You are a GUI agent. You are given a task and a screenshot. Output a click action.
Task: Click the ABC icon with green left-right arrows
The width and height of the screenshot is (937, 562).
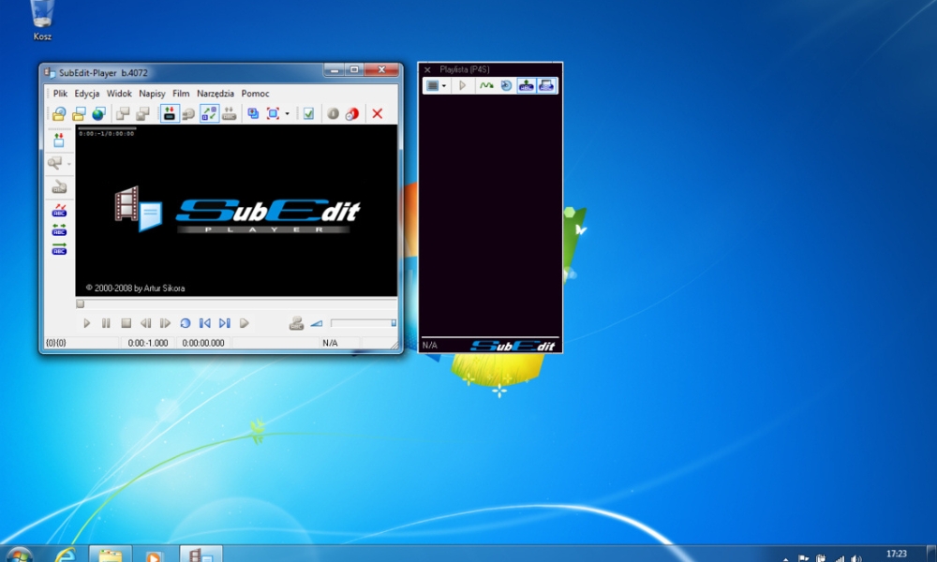click(59, 229)
